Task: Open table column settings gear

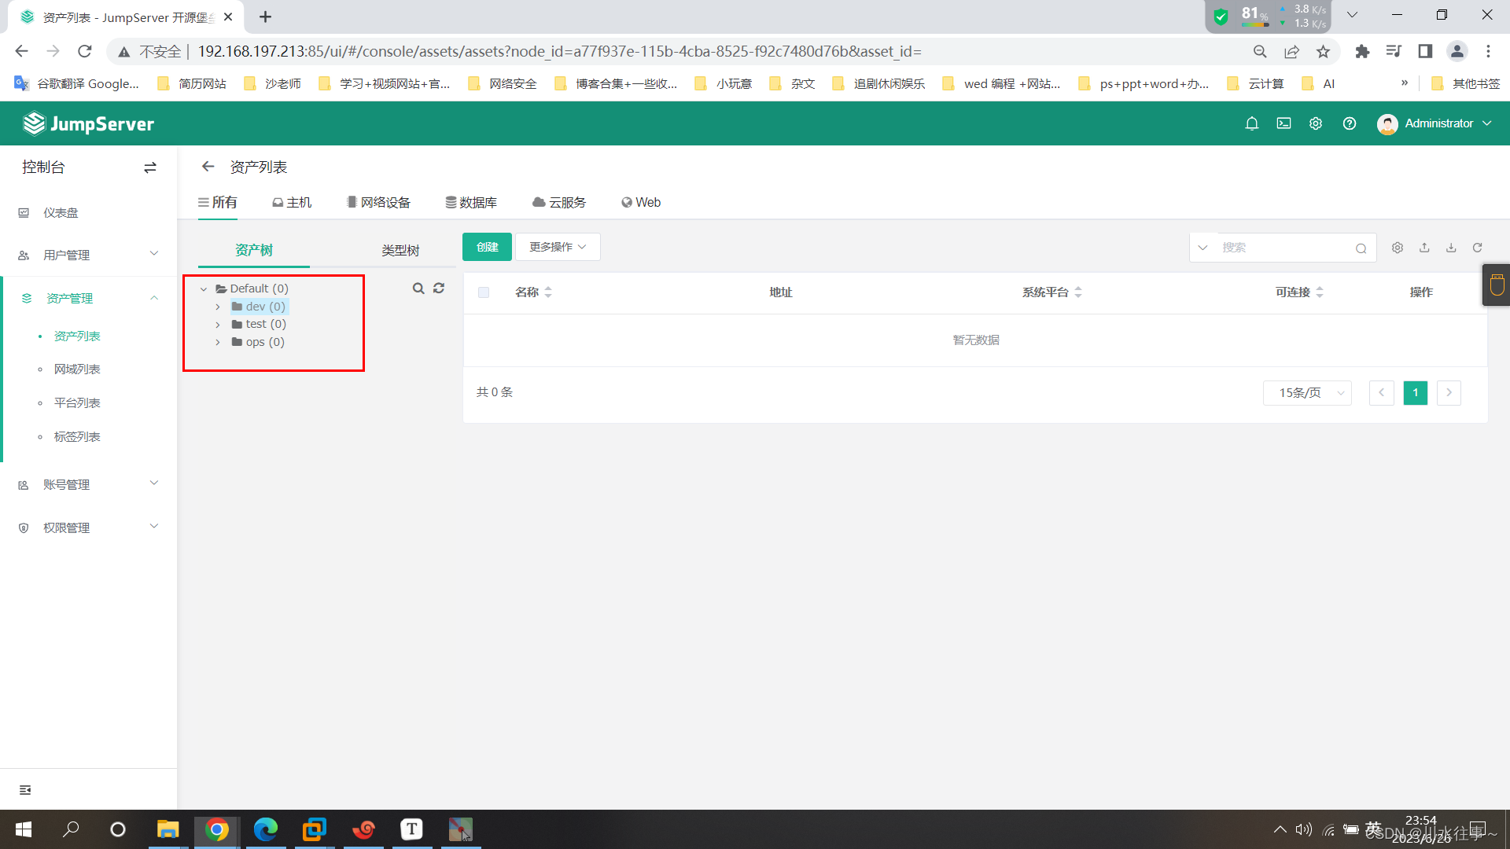Action: [1398, 248]
